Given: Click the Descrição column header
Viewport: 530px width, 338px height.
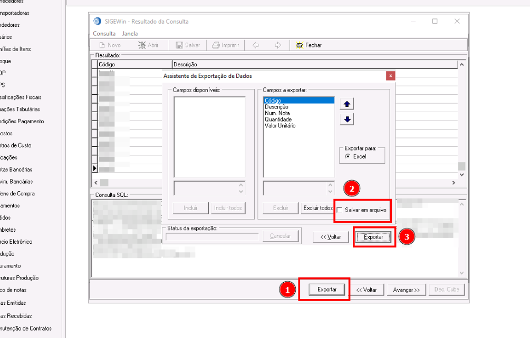Looking at the screenshot, I should coord(314,64).
